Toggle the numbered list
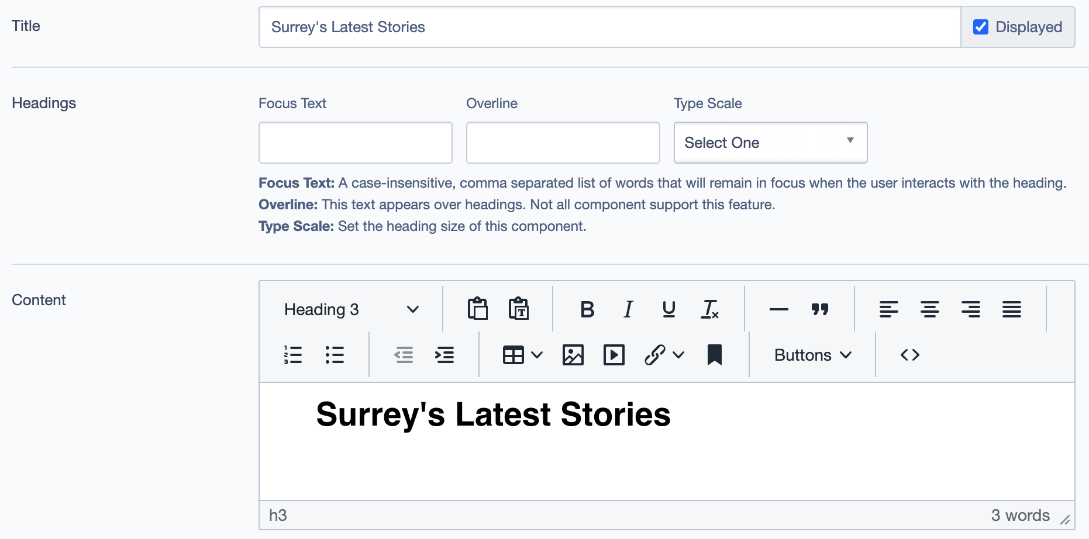 [x=293, y=355]
